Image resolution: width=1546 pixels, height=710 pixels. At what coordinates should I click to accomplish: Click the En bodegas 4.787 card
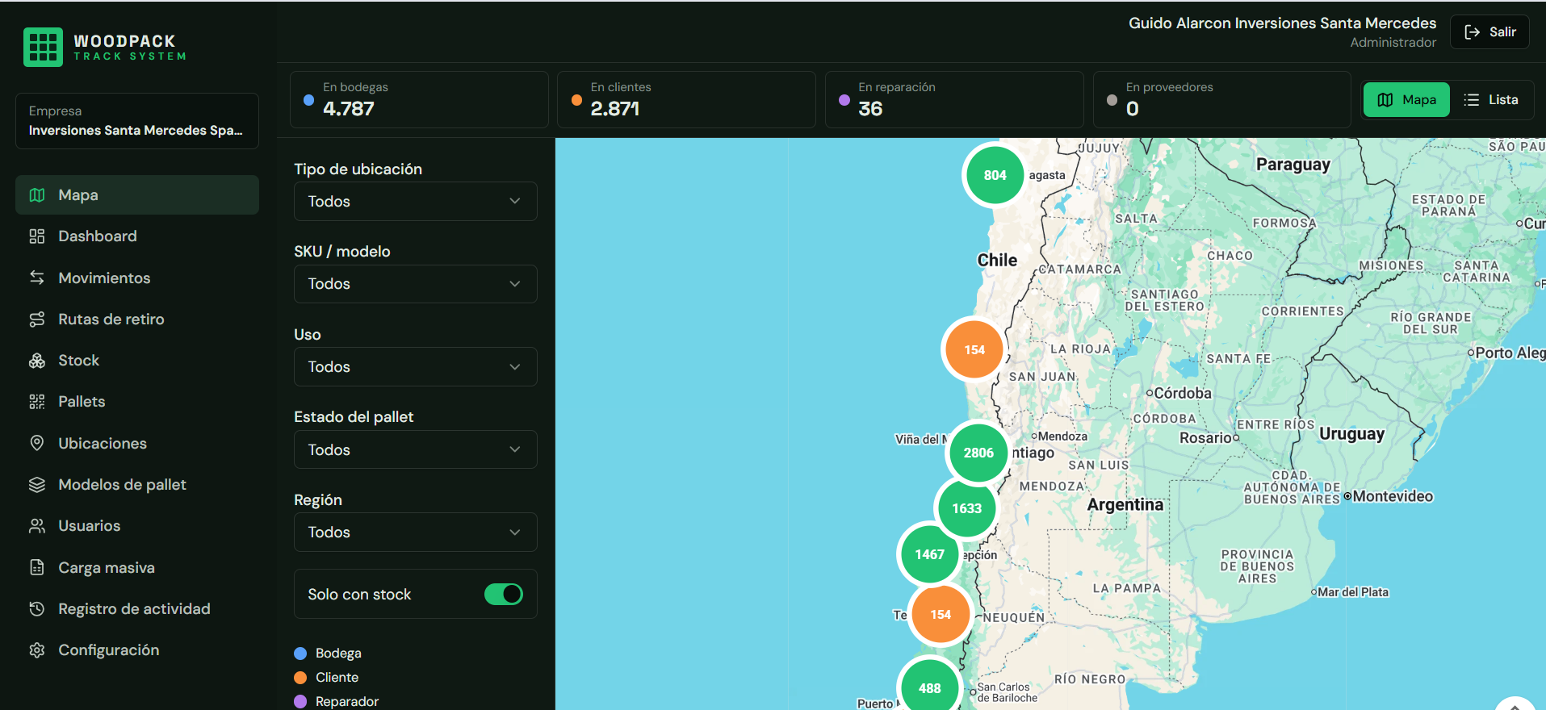coord(419,99)
